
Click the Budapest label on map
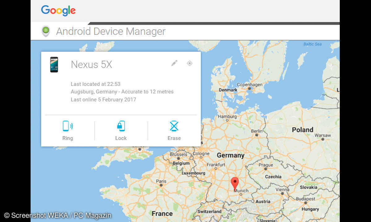click(305, 199)
